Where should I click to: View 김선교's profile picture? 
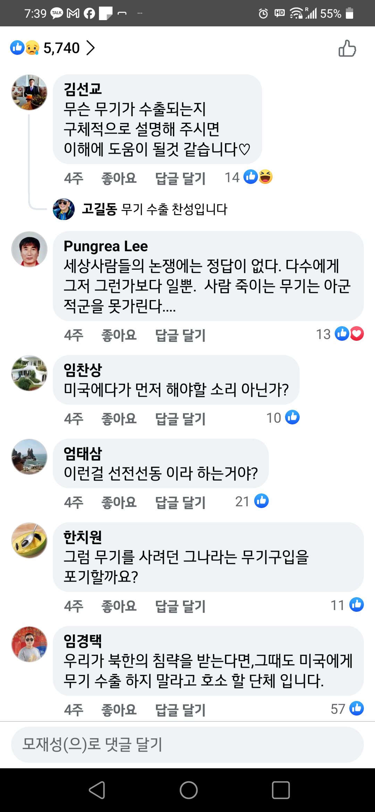[30, 92]
